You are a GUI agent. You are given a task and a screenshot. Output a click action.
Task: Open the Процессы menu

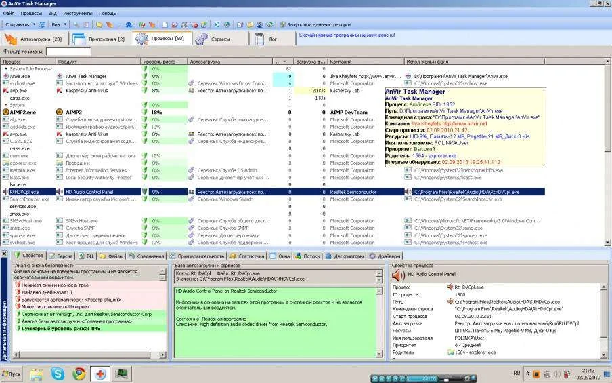[31, 14]
